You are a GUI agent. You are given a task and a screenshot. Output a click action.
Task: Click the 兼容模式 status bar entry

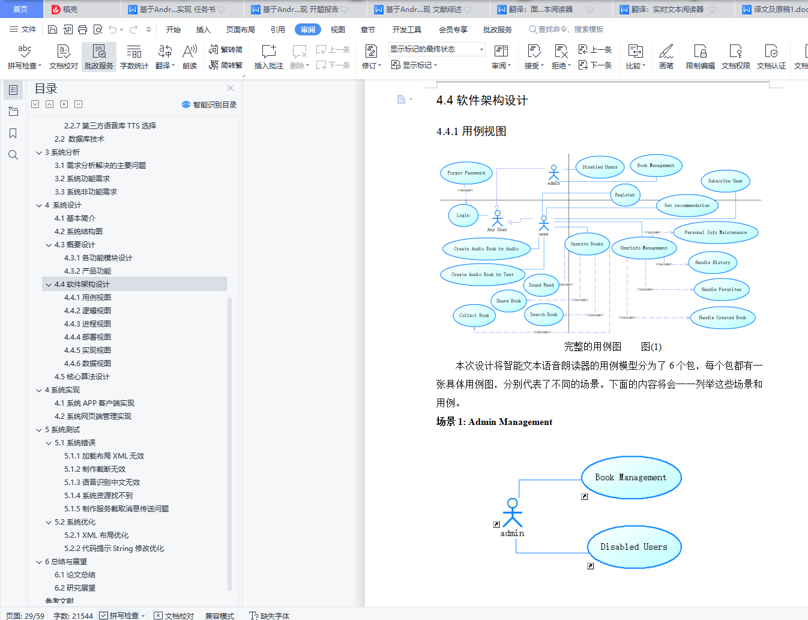(220, 615)
